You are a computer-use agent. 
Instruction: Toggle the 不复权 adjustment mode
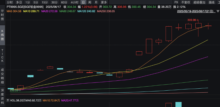(x=186, y=2)
